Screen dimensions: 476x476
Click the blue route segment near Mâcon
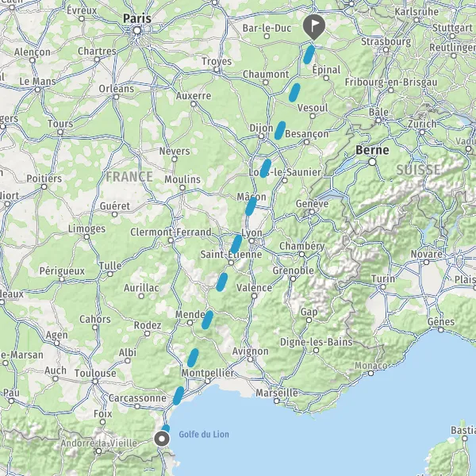(x=251, y=206)
